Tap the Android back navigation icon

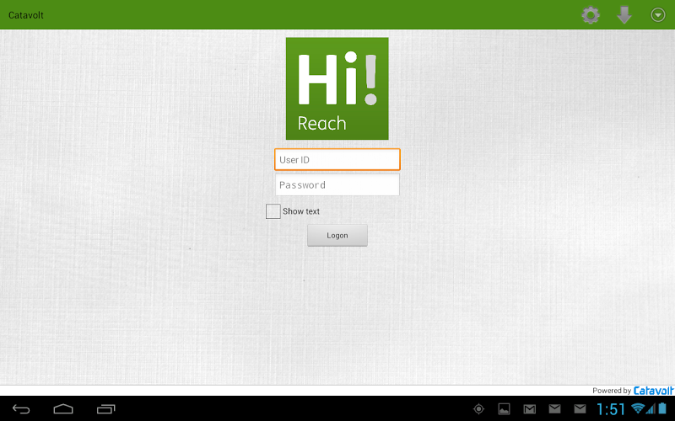coord(22,409)
